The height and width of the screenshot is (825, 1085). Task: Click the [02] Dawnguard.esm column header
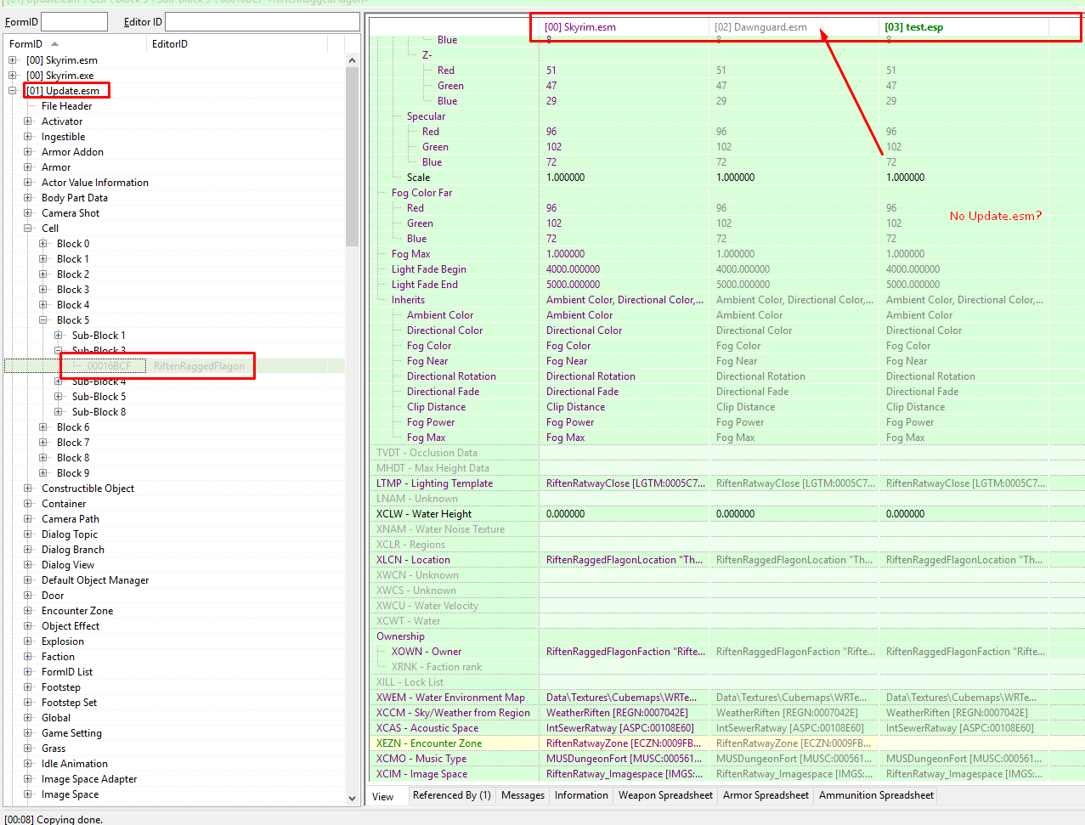[794, 27]
